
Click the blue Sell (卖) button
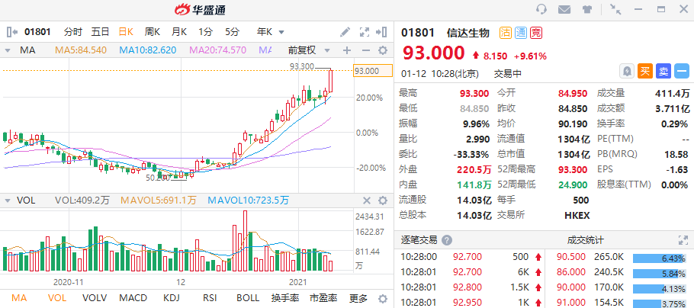(x=663, y=71)
